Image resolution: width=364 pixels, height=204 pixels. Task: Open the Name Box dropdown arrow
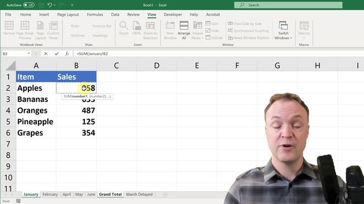pyautogui.click(x=29, y=54)
